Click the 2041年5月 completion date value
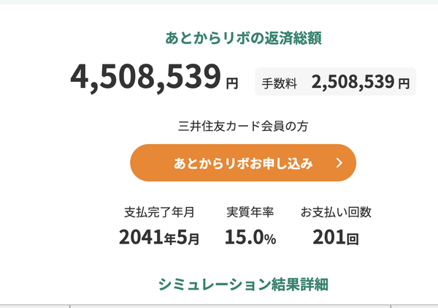The width and height of the screenshot is (438, 308). (x=158, y=237)
